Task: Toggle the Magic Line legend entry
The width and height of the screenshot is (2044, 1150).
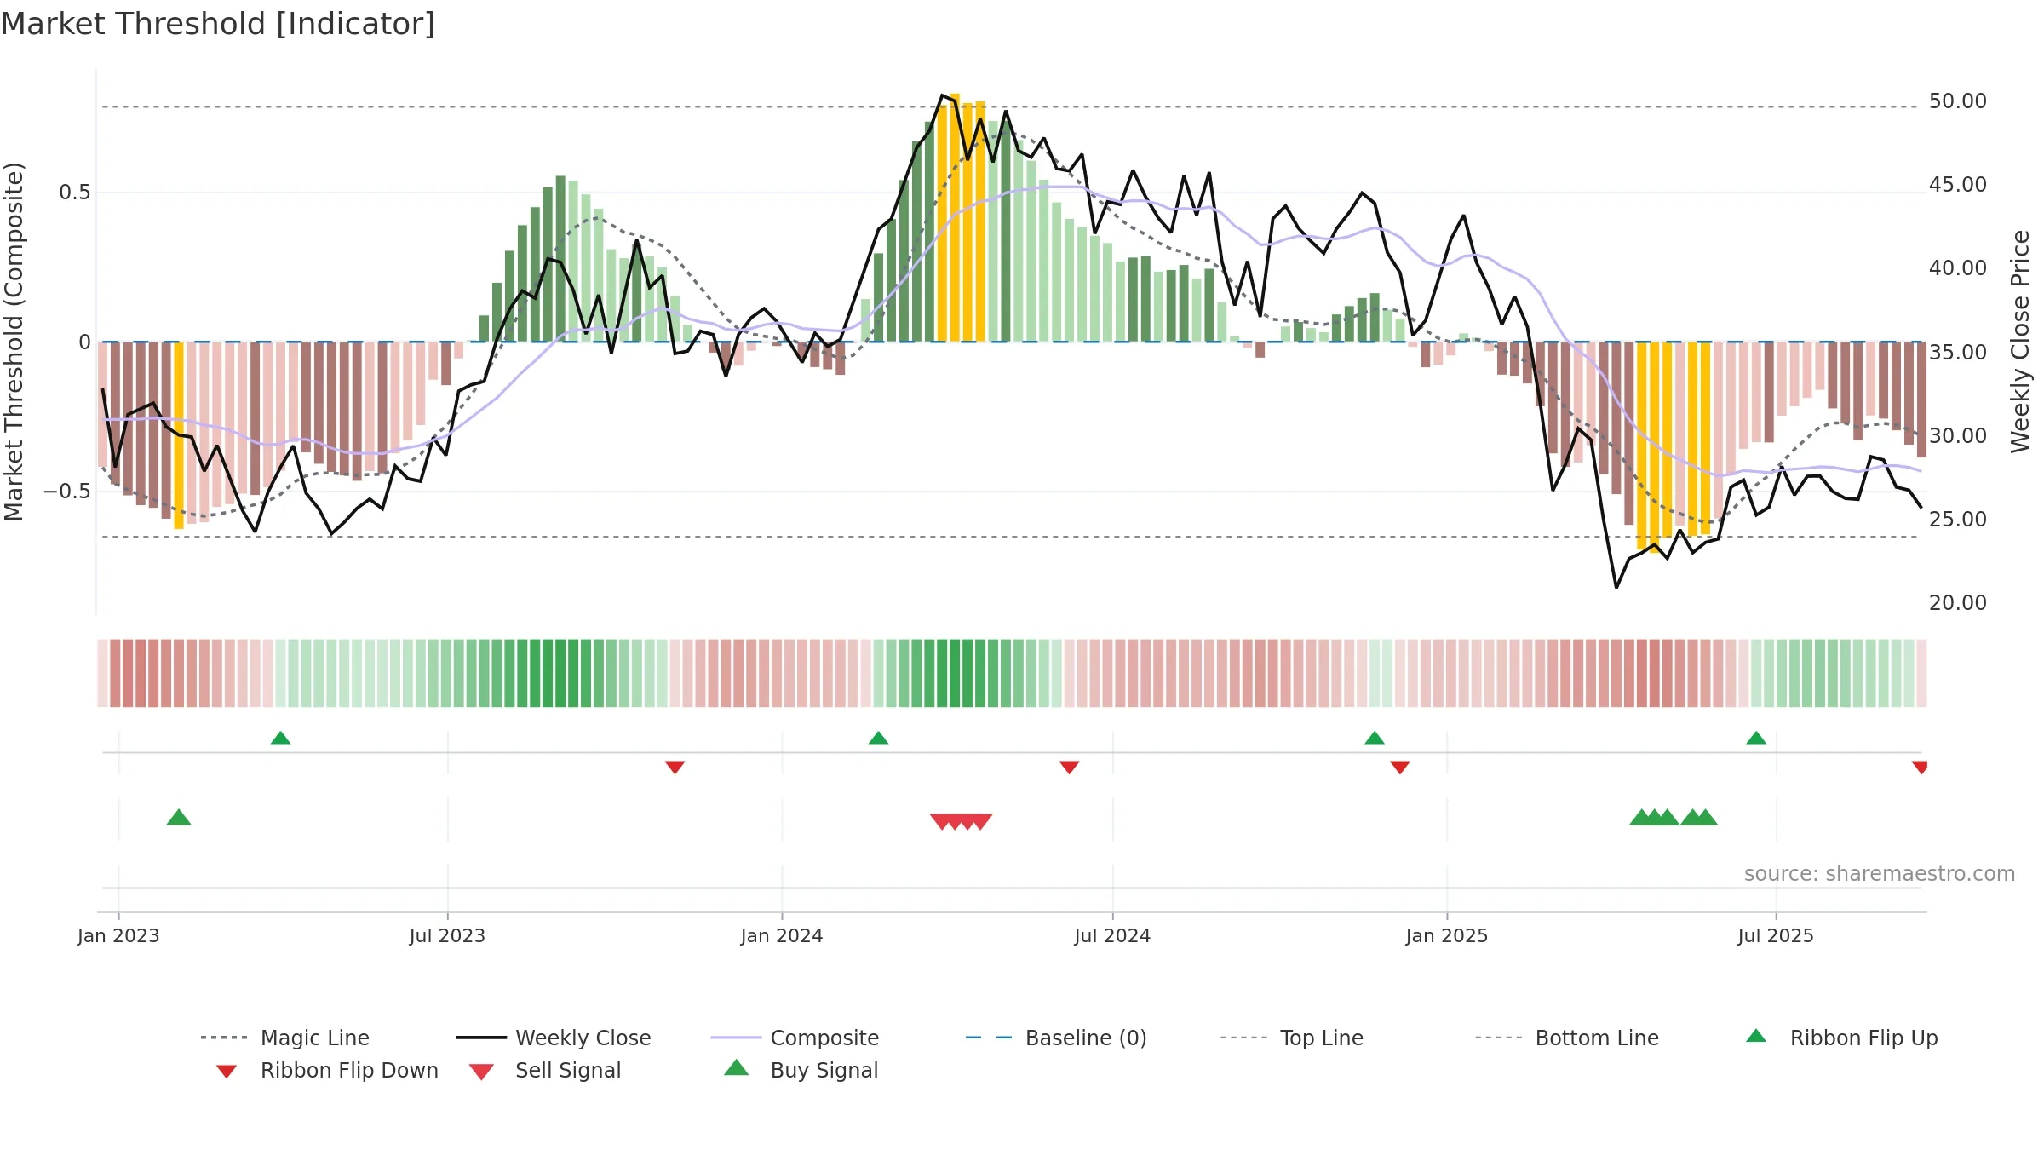Action: coord(285,1038)
